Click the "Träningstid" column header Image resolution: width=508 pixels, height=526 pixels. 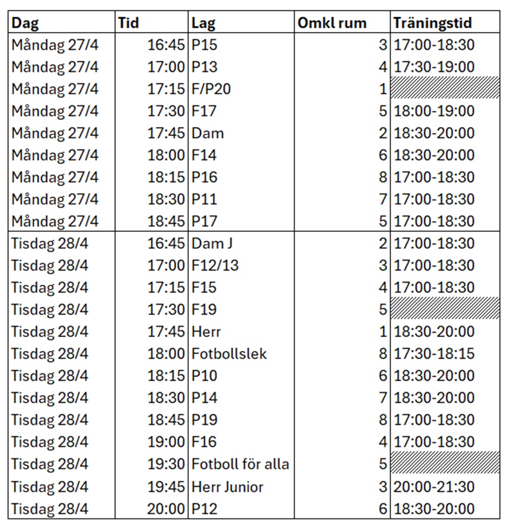pos(432,23)
